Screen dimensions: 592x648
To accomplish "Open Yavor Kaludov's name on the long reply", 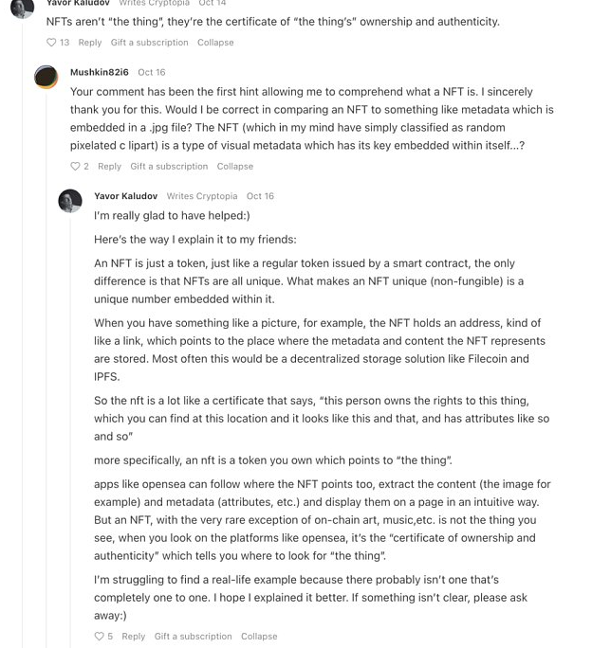I will (125, 196).
